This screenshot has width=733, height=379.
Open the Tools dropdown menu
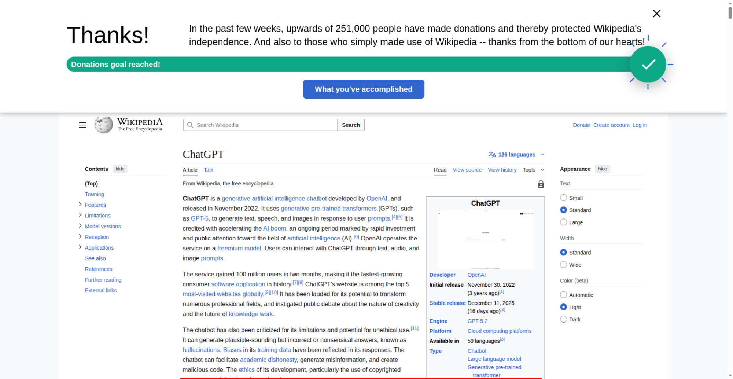tap(533, 170)
